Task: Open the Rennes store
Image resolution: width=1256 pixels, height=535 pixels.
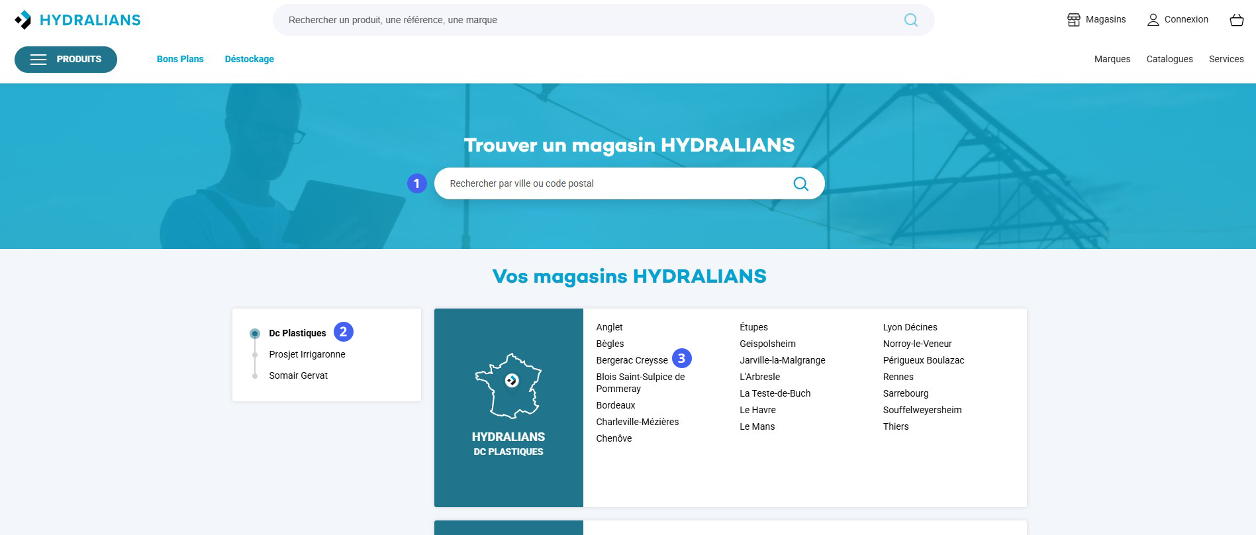Action: pyautogui.click(x=898, y=377)
